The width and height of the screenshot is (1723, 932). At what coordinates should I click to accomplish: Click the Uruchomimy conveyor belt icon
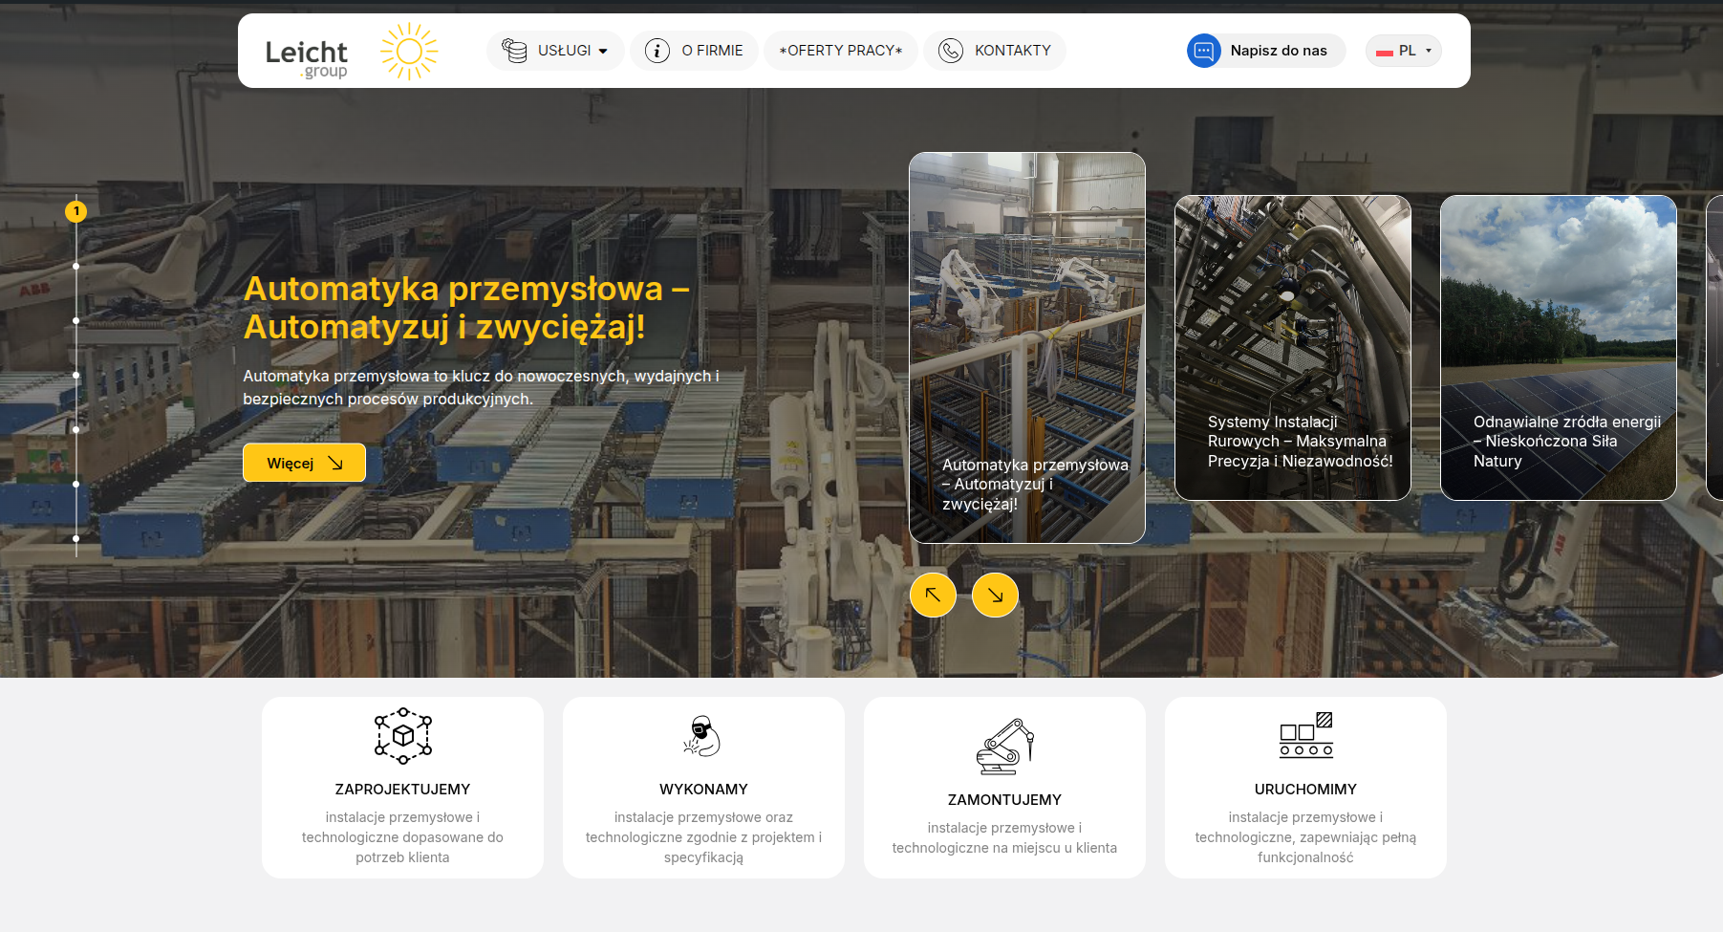(1305, 735)
